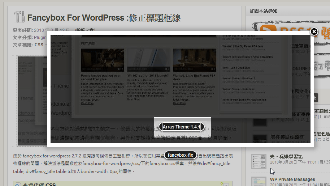This screenshot has width=330, height=186.
Task: Click the Wii HD featured thumbnail image
Action: [149, 60]
